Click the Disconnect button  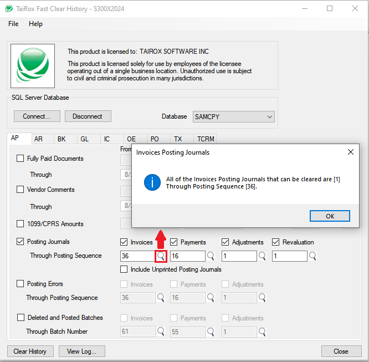click(x=88, y=116)
